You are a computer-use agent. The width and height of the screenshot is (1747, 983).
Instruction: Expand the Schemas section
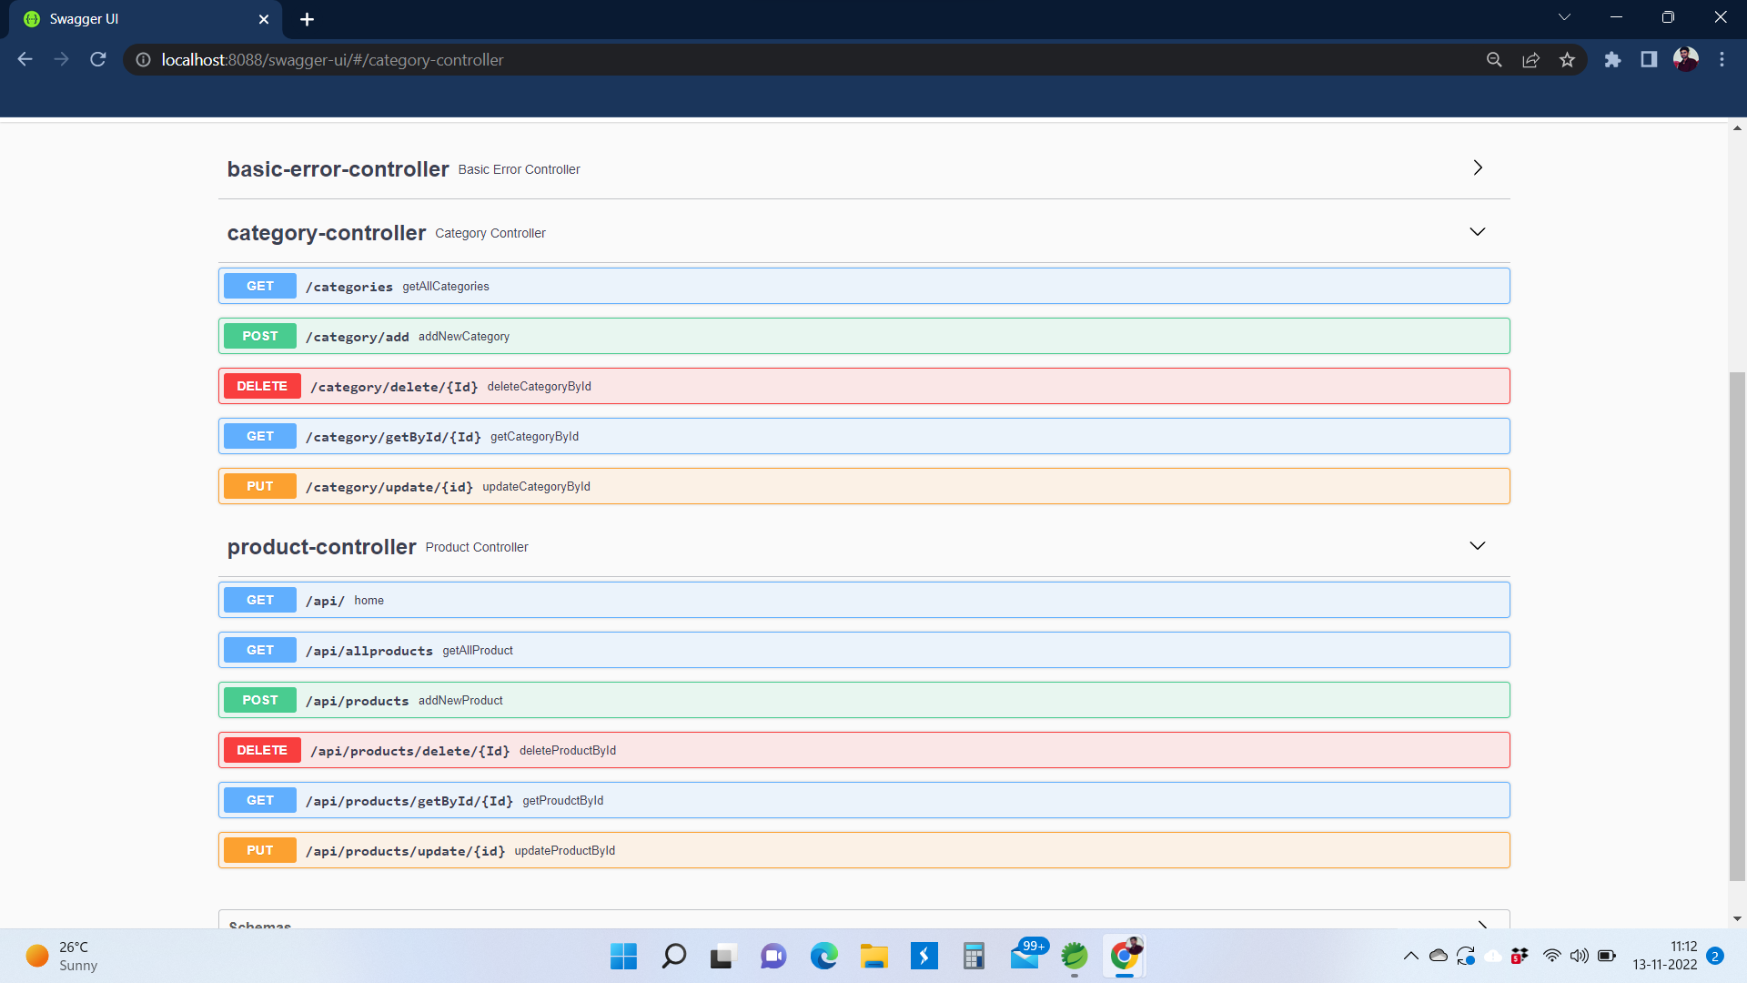1483,924
